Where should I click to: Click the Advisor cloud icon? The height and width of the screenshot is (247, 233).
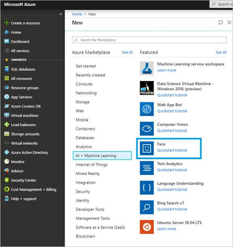point(6,170)
